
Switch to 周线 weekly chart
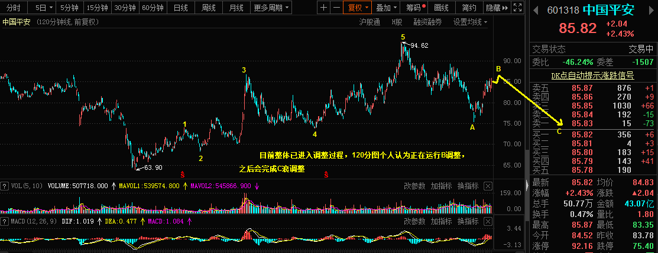click(209, 8)
